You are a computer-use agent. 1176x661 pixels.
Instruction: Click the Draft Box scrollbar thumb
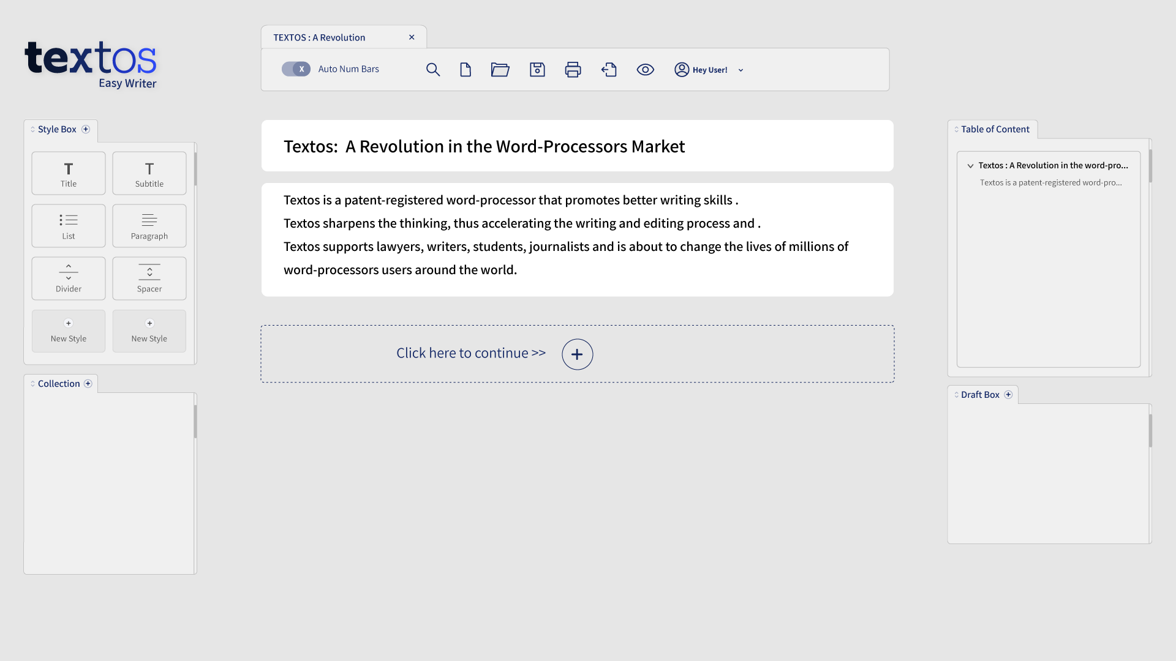[1150, 431]
